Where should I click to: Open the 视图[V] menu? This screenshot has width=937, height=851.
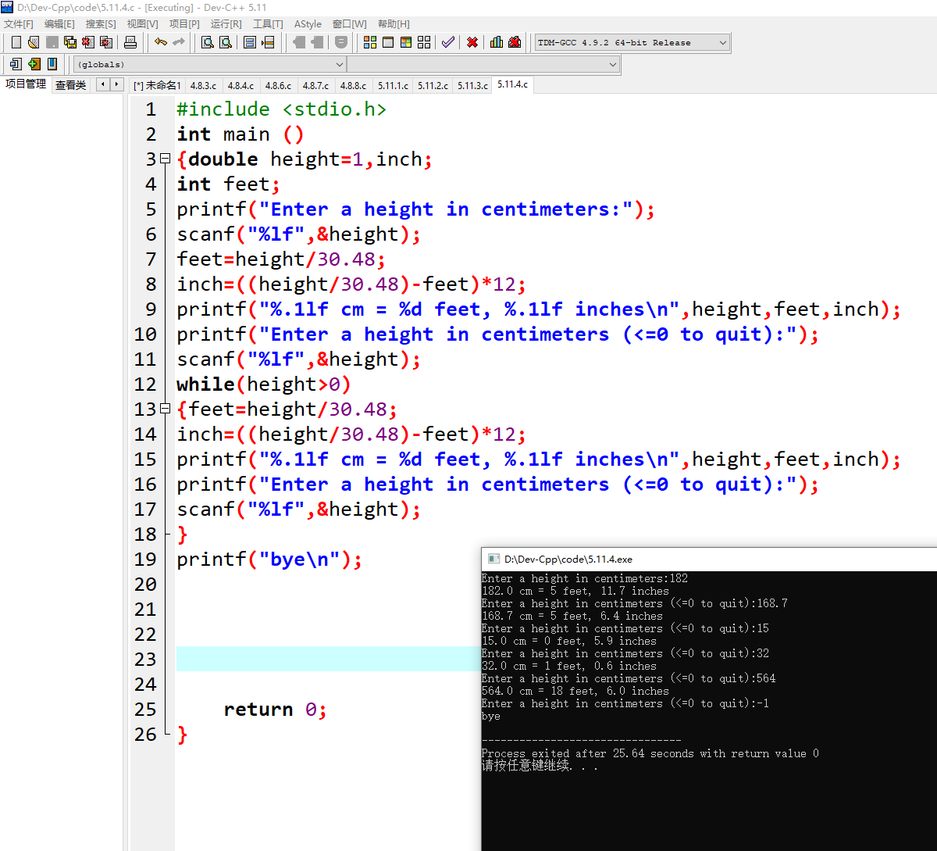142,23
